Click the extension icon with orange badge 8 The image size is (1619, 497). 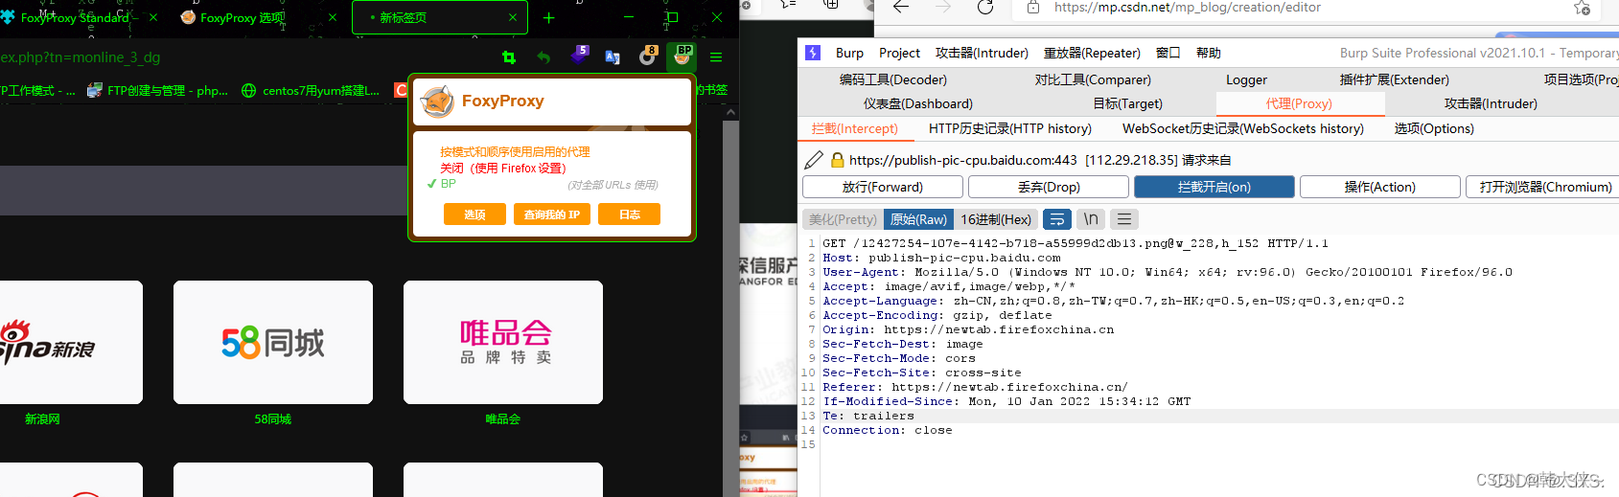(648, 56)
